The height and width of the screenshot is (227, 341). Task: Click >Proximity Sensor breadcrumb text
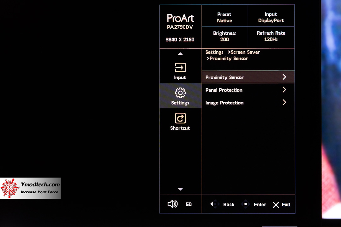227,59
